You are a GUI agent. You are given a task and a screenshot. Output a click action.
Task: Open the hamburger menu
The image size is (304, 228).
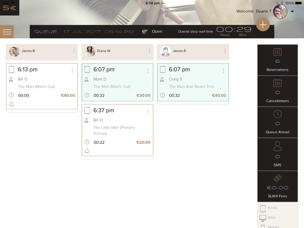(7, 32)
